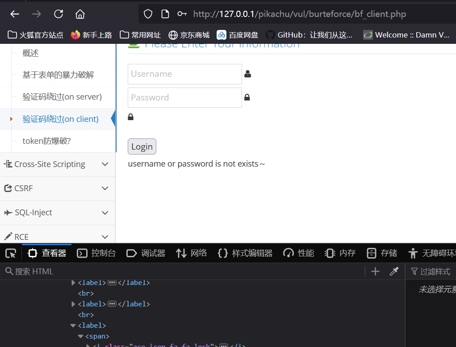Open the Welcome :: Damn V... bookmark
This screenshot has width=456, height=347.
pyautogui.click(x=406, y=35)
